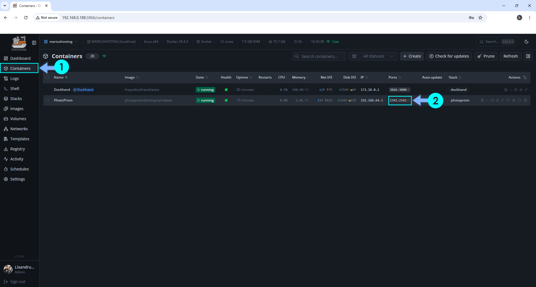Browse files of the PhotoPrism container
This screenshot has width=536, height=287.
pyautogui.click(x=492, y=100)
